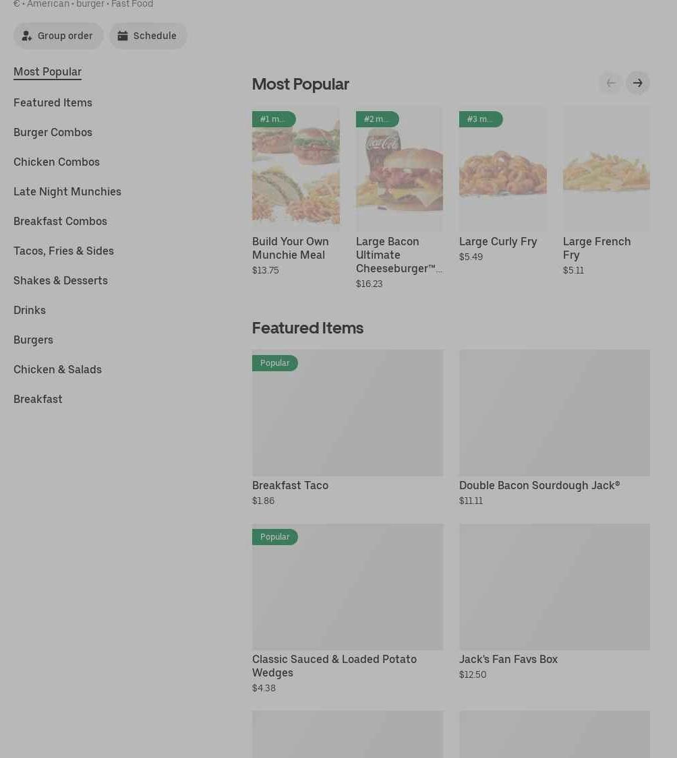Viewport: 677px width, 758px height.
Task: Open Jack's Fan Favs Box item
Action: pyautogui.click(x=508, y=660)
